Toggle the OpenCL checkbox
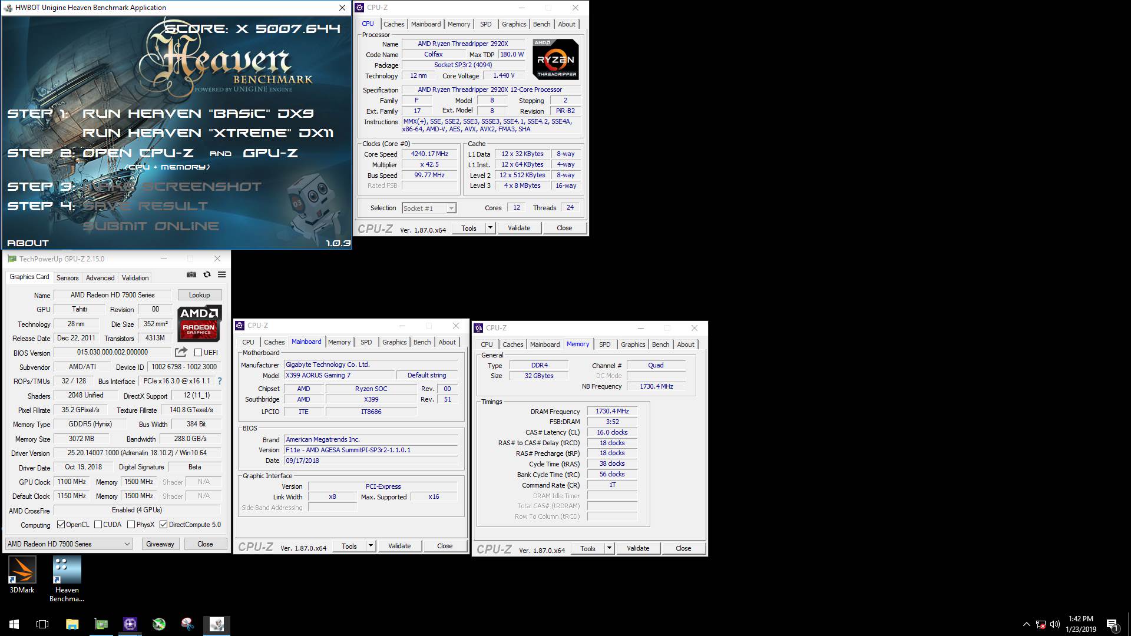Screen dimensions: 1131x636 pos(61,525)
